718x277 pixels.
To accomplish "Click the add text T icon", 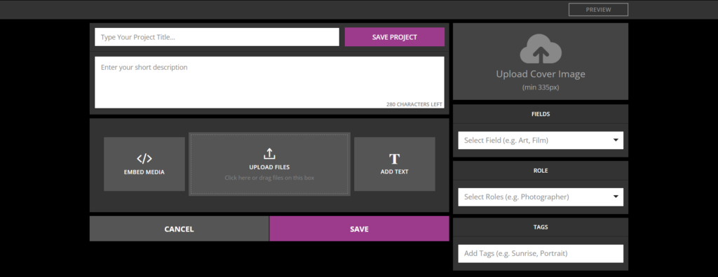I will [x=394, y=159].
